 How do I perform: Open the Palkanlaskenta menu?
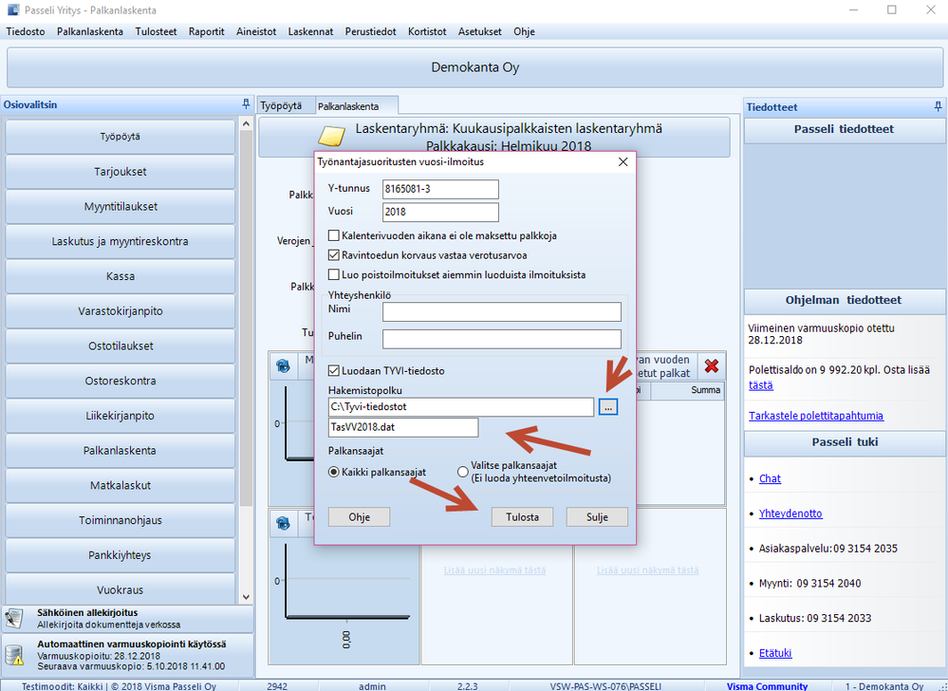pyautogui.click(x=90, y=31)
